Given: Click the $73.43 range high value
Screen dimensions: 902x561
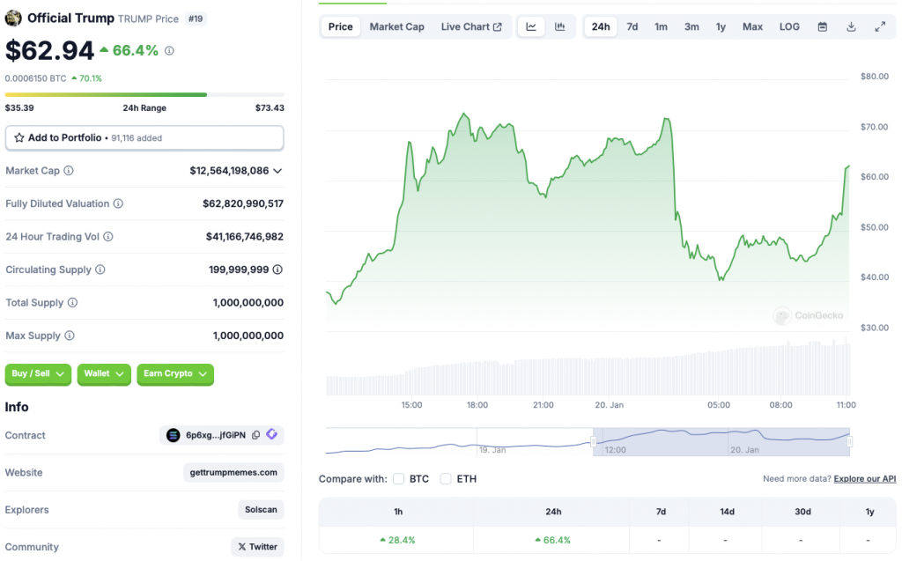Looking at the screenshot, I should coord(270,107).
